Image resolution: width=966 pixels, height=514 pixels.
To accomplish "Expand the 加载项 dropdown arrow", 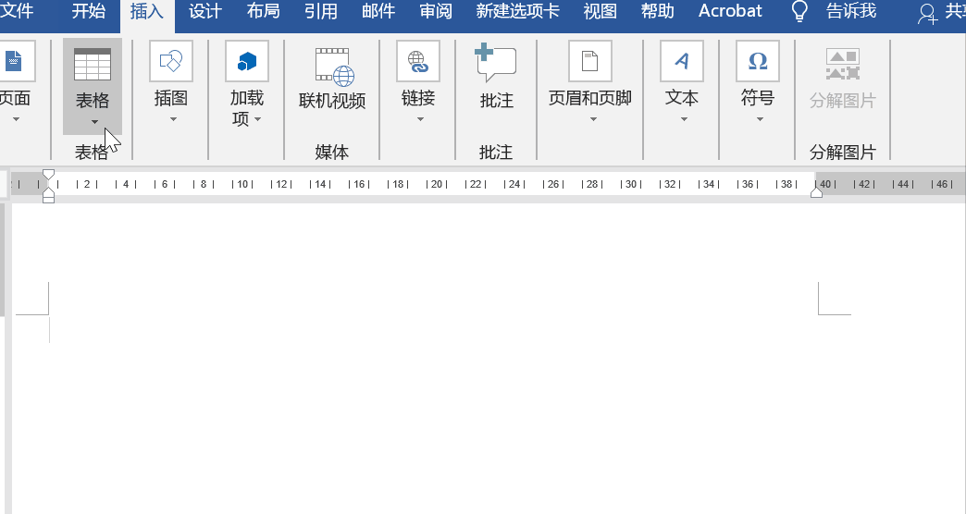I will (257, 119).
